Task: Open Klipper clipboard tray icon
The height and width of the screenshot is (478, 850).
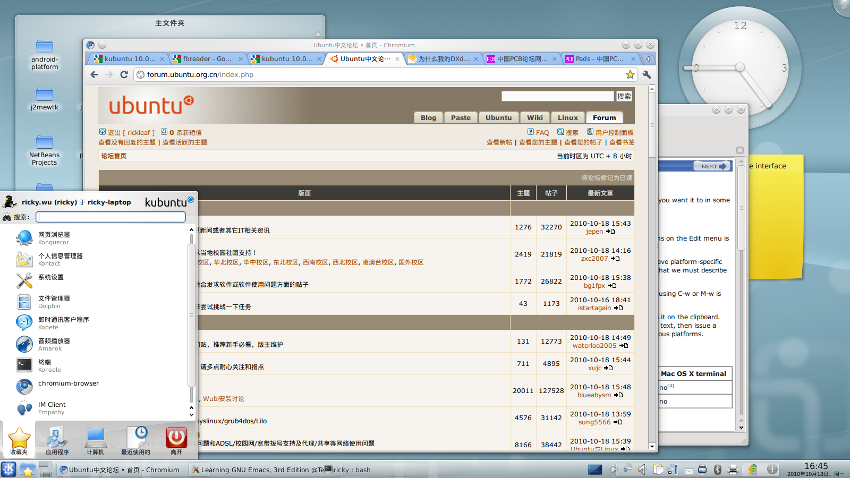Action: 658,469
